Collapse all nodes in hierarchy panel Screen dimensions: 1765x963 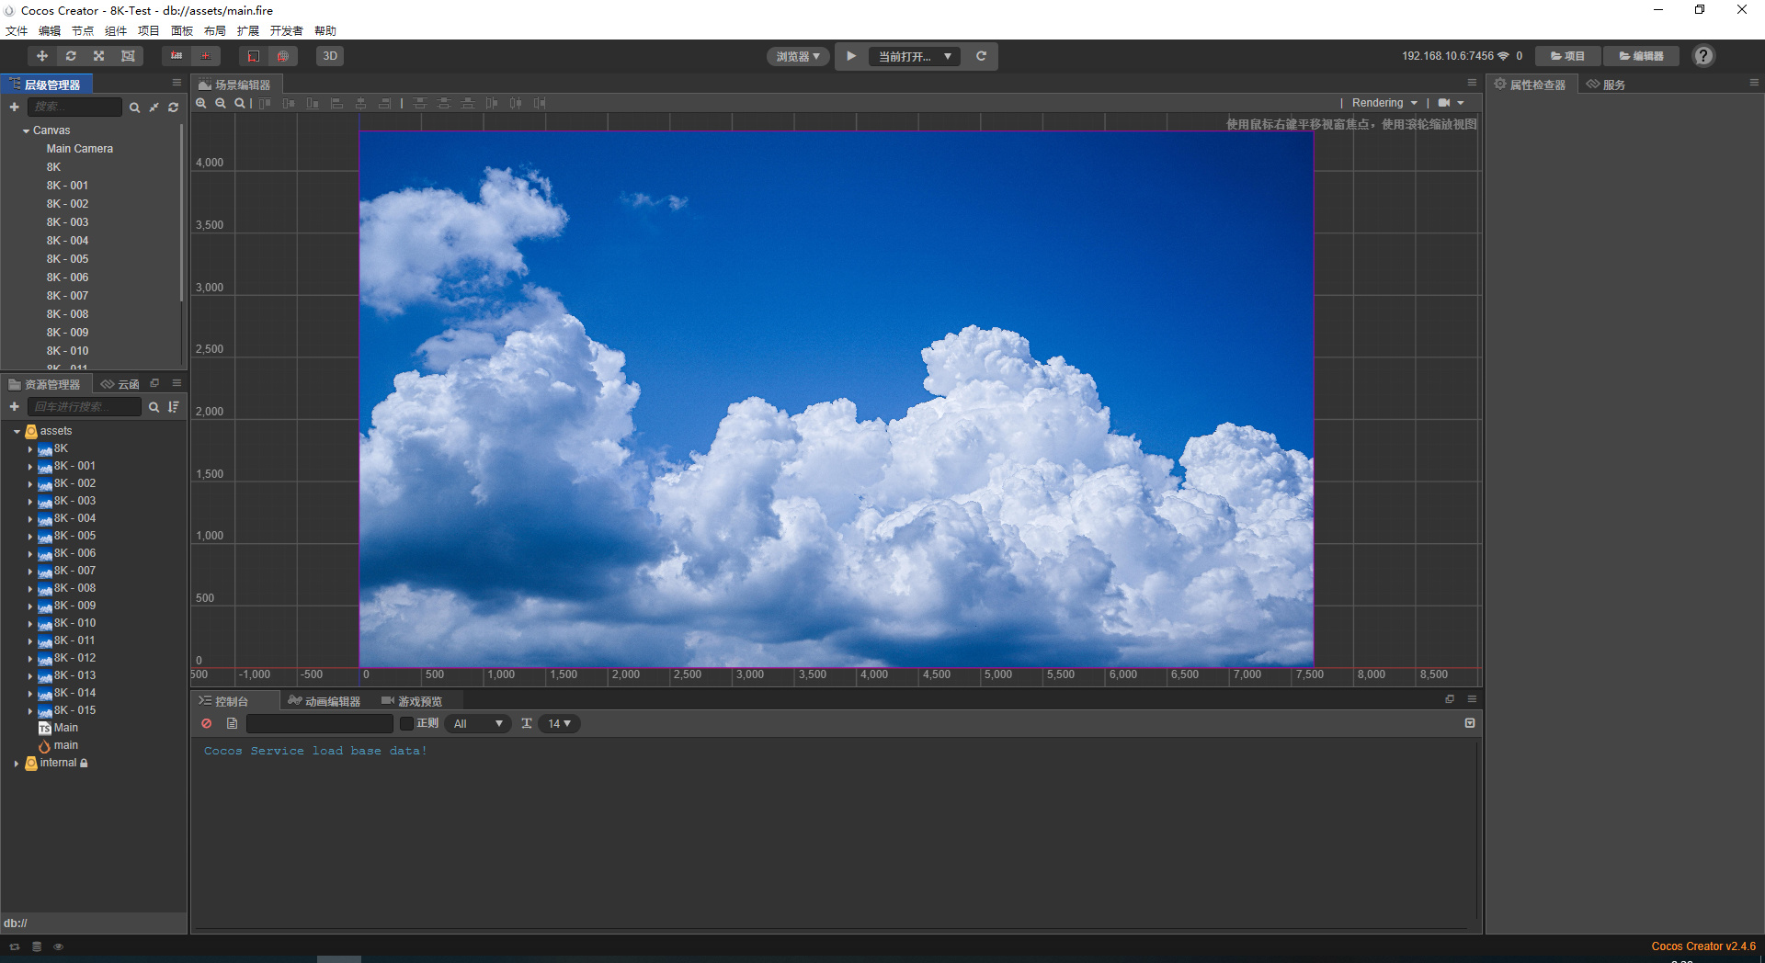click(x=154, y=108)
